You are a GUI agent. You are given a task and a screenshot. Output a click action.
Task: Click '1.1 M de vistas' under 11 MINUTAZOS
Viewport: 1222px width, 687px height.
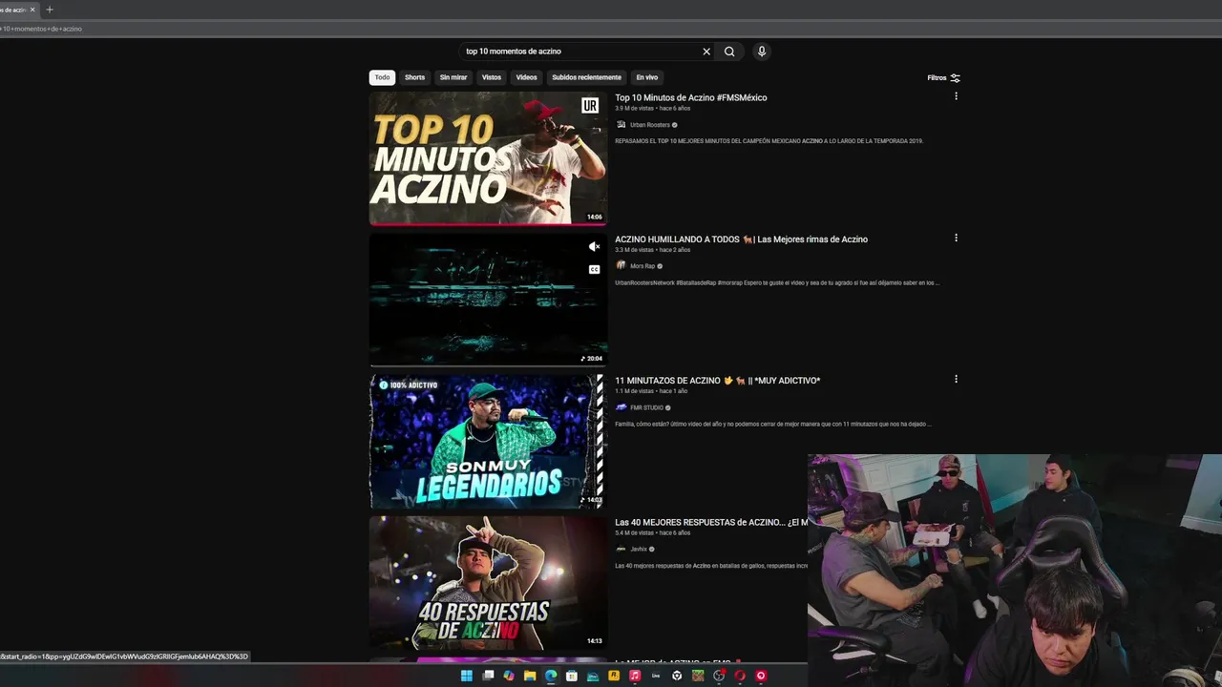click(634, 391)
